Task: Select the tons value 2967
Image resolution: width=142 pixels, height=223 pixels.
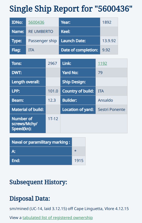Action: pyautogui.click(x=53, y=64)
